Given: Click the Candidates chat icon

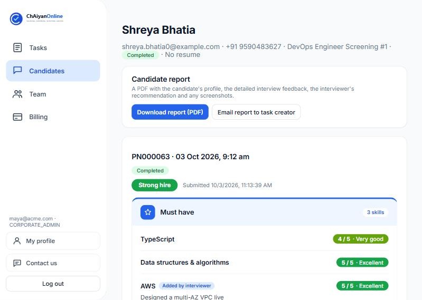Looking at the screenshot, I should (x=17, y=71).
